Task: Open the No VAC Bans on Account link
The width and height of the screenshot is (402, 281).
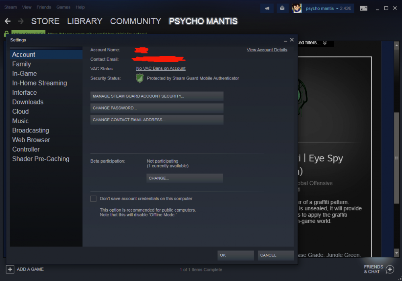Action: tap(161, 68)
